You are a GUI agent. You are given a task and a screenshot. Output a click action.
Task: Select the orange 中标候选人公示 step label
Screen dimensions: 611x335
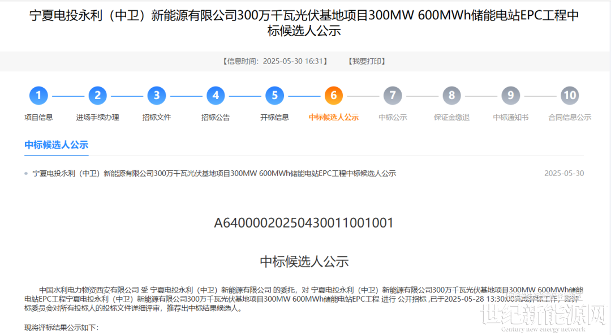click(334, 117)
